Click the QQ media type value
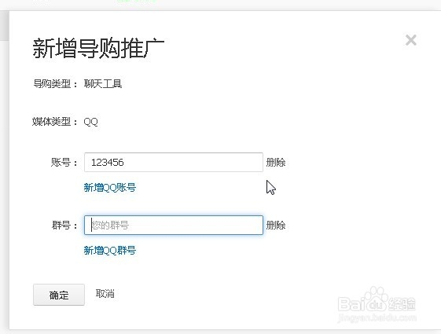Viewport: 441px width, 334px height. click(90, 122)
